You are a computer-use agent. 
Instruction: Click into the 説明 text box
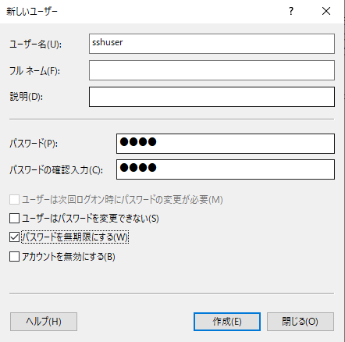pos(212,97)
